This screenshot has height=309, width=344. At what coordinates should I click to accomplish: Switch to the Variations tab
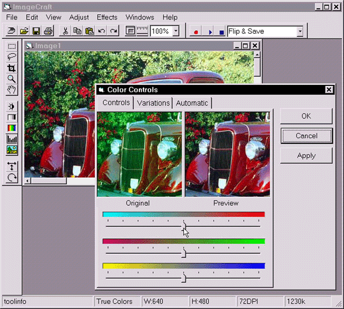point(154,103)
